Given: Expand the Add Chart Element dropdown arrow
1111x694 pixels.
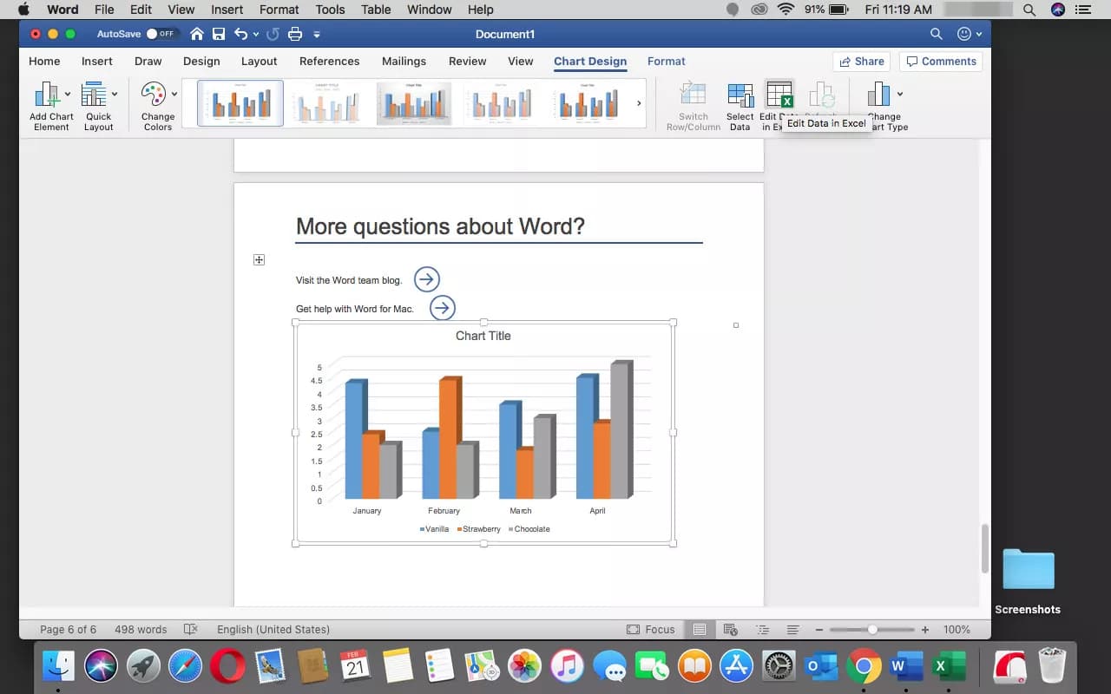Looking at the screenshot, I should (x=68, y=94).
